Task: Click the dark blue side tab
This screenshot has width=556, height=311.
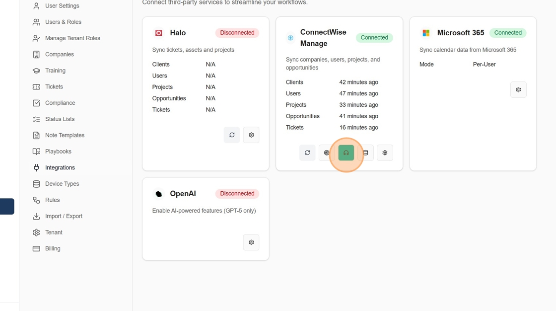Action: (7, 206)
